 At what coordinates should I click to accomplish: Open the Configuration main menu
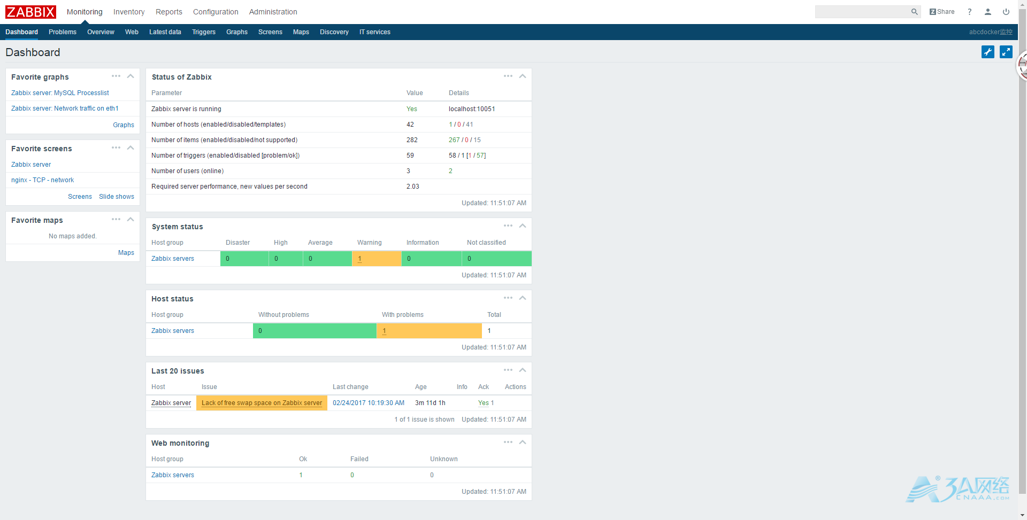click(216, 12)
